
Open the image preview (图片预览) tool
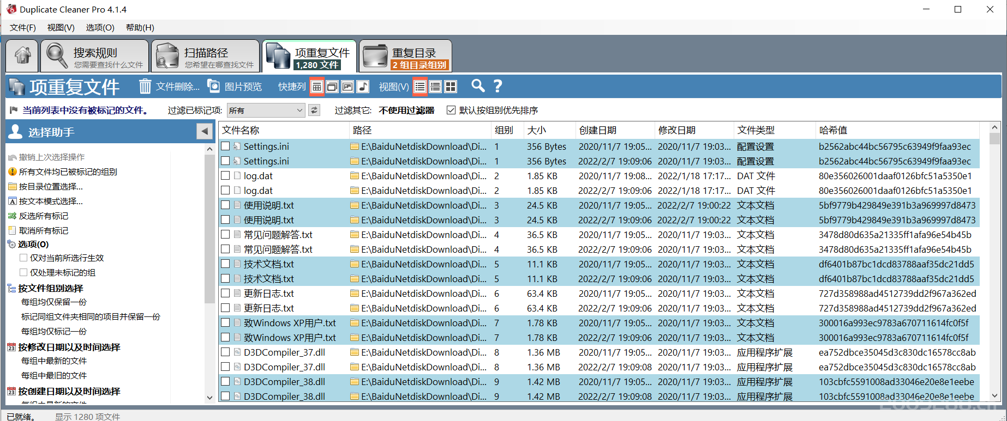235,87
